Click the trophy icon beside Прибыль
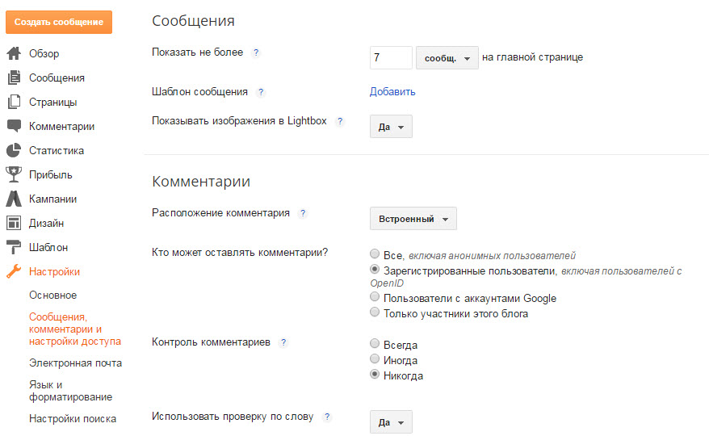The width and height of the screenshot is (709, 436). 13,174
